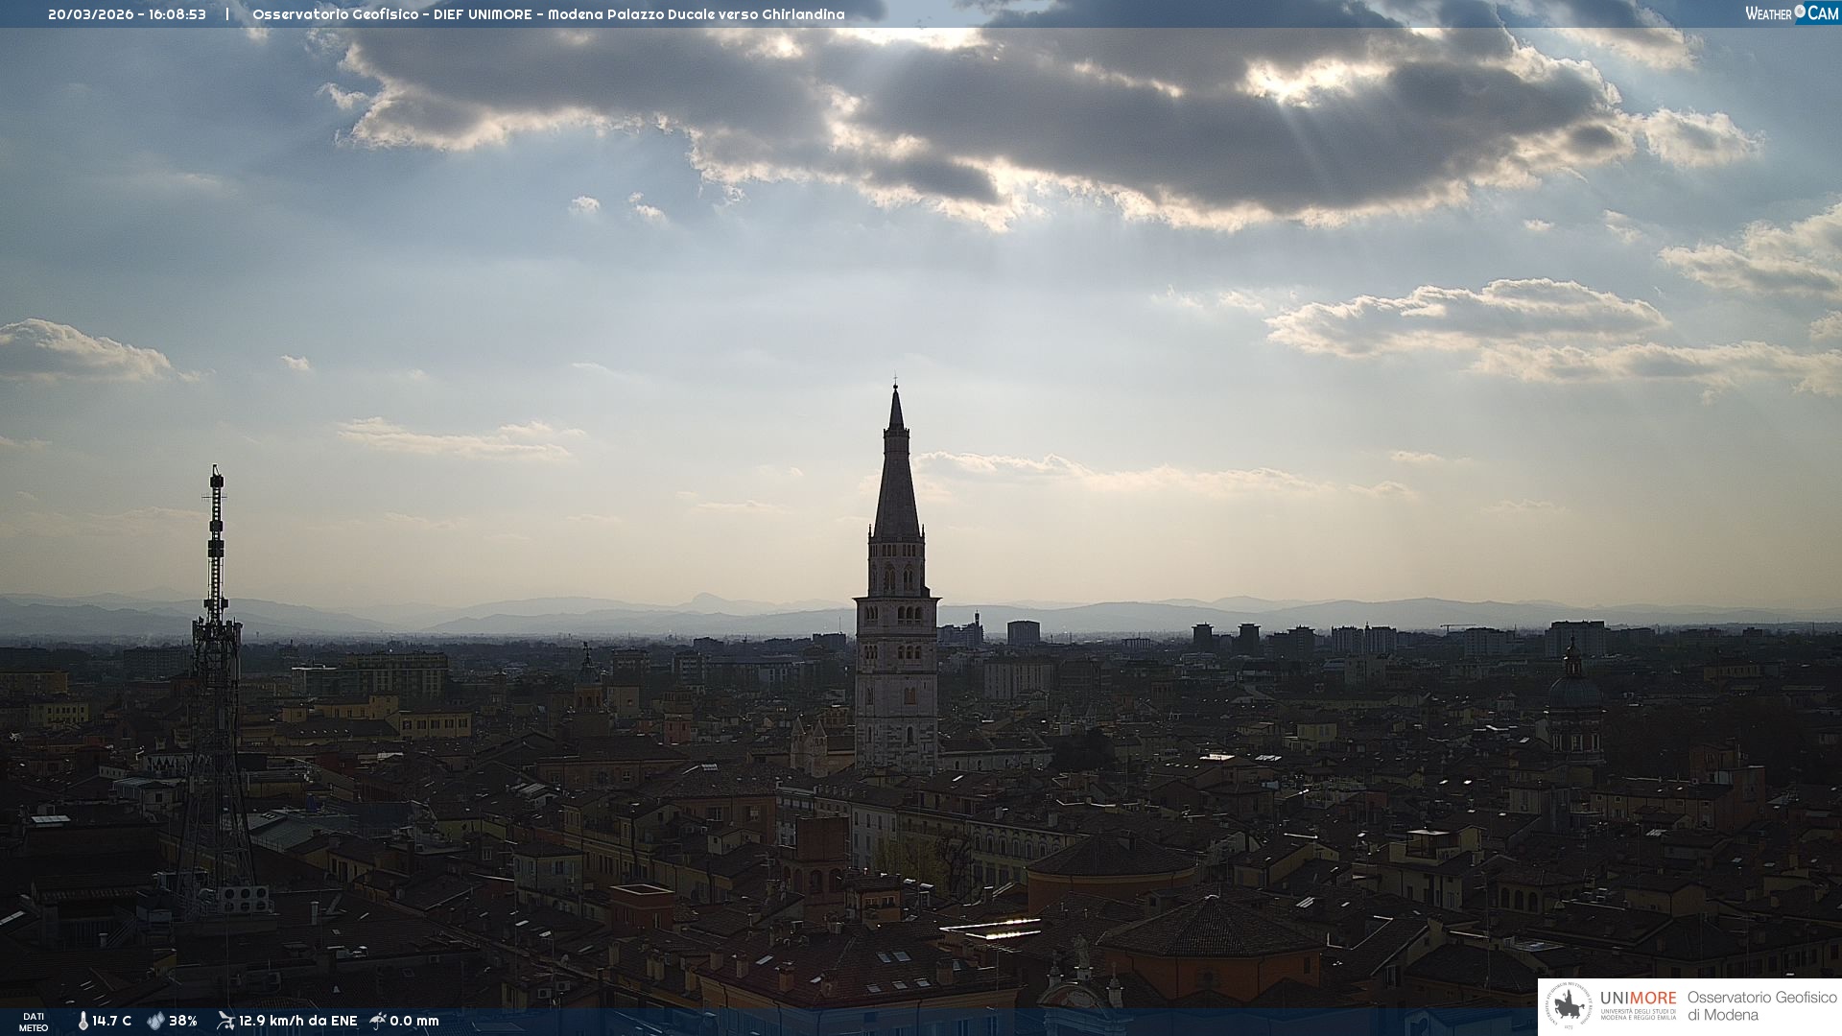This screenshot has width=1842, height=1036.
Task: Click the 38% humidity value
Action: pos(182,1021)
